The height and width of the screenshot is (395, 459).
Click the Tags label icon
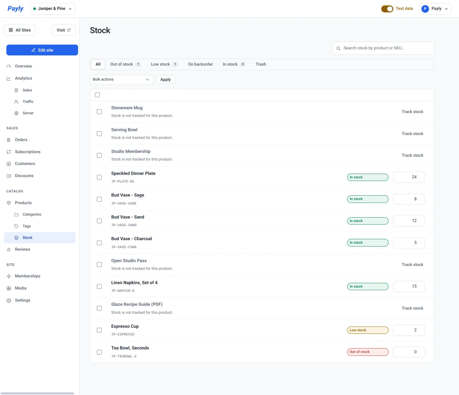point(16,226)
